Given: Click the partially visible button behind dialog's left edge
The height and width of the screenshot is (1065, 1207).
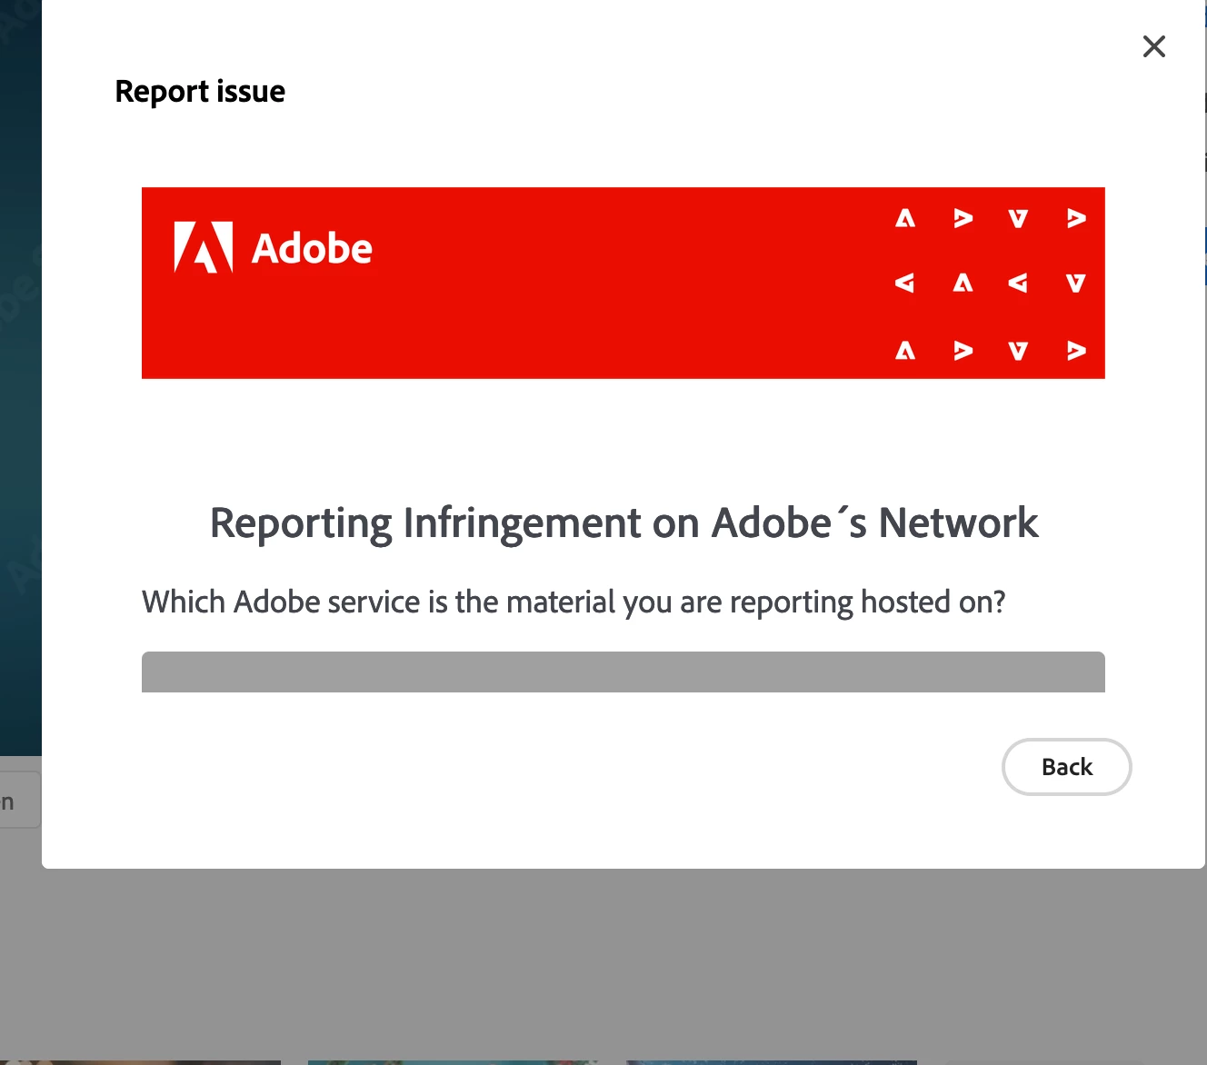Looking at the screenshot, I should pos(20,800).
